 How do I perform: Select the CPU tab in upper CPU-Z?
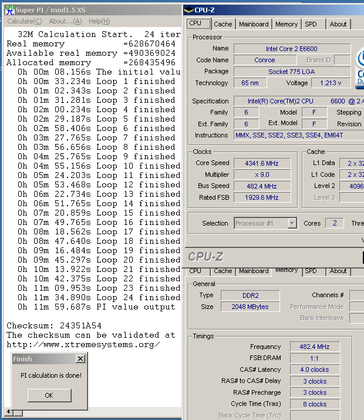click(198, 23)
